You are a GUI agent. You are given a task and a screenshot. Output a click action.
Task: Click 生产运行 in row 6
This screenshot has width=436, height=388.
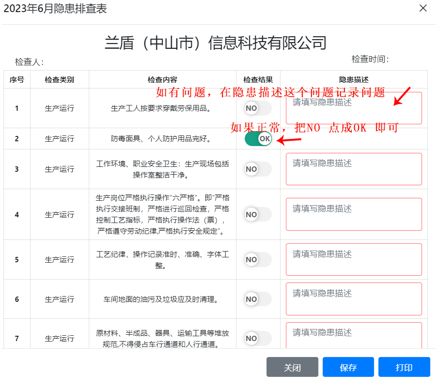[x=60, y=299]
